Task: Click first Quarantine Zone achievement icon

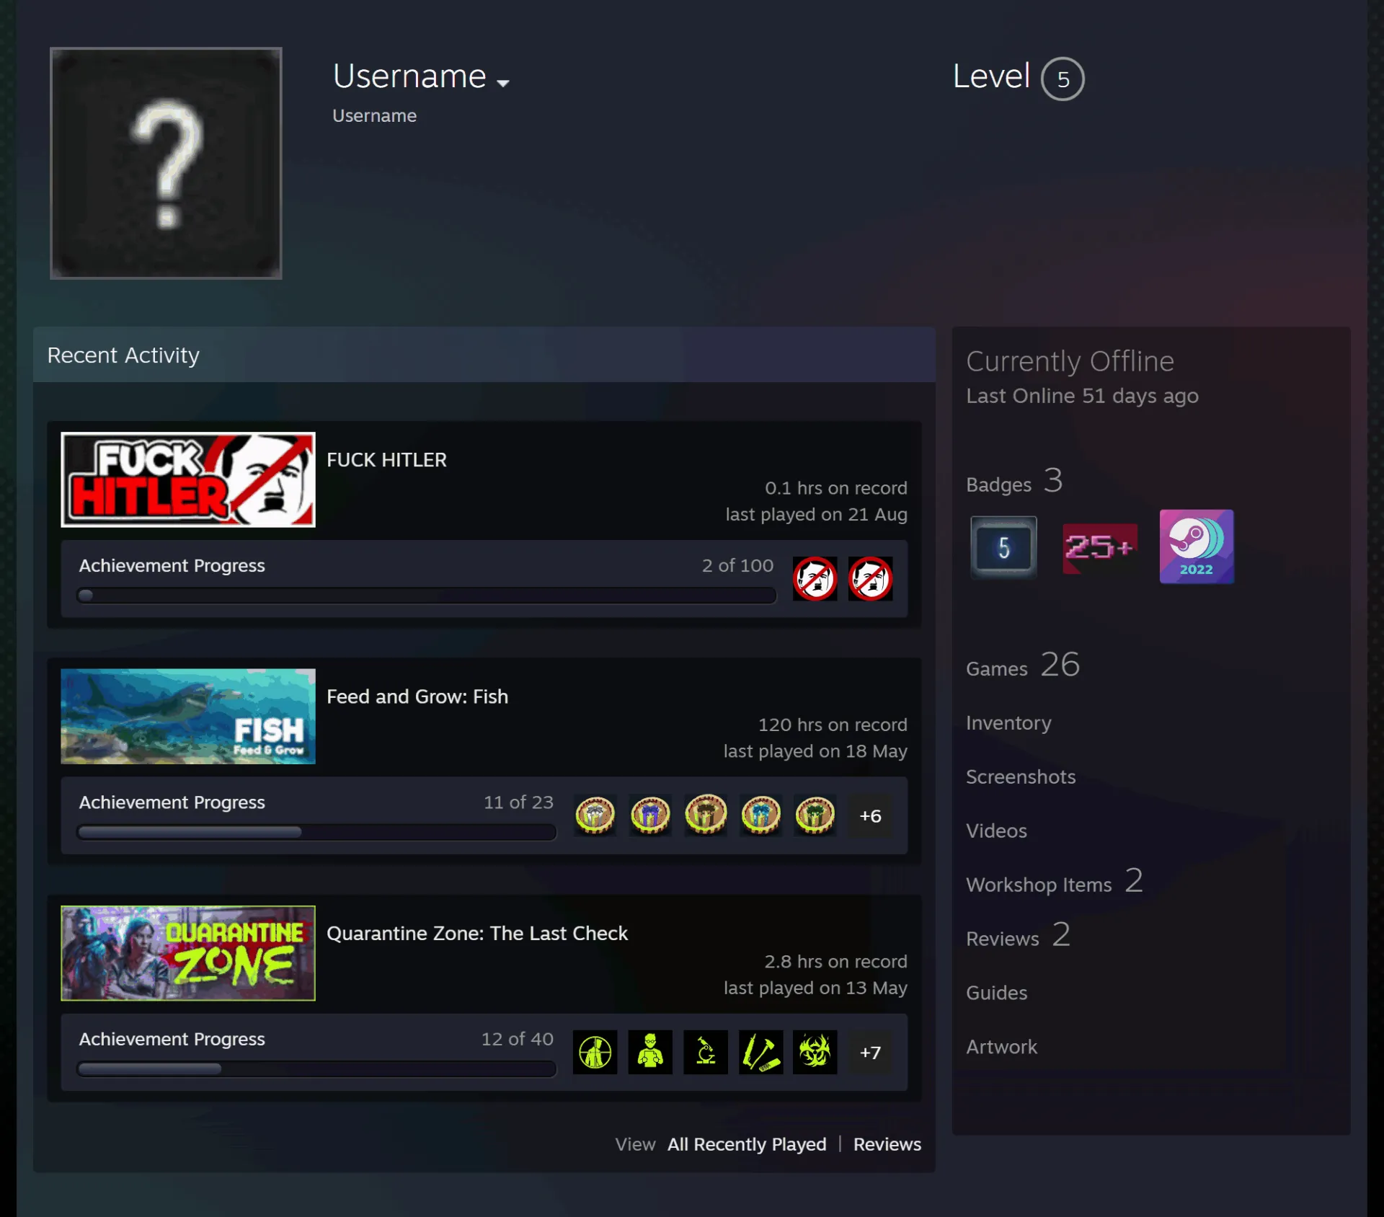Action: point(595,1052)
